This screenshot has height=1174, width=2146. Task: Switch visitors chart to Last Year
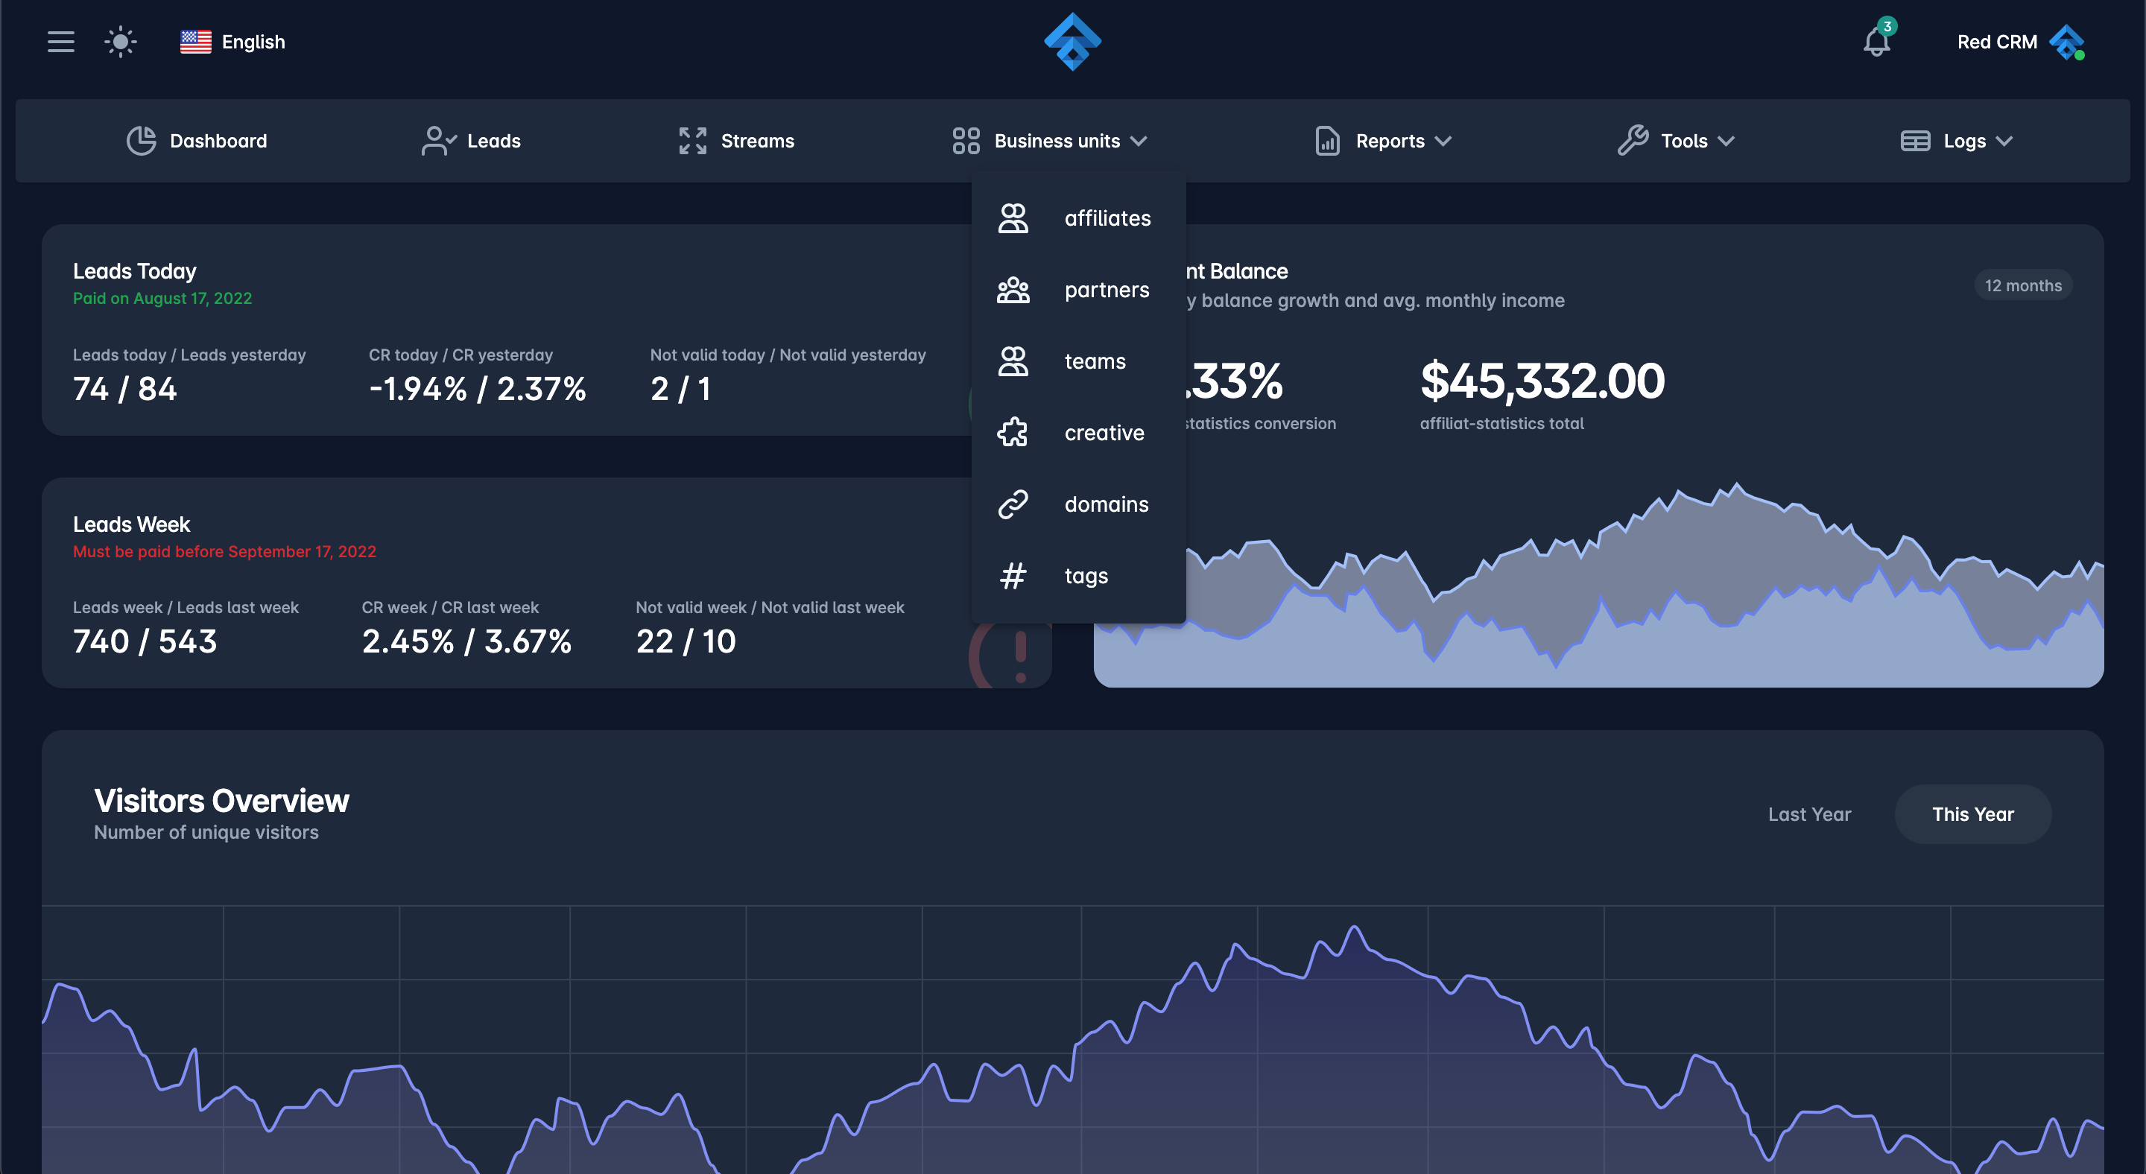[x=1809, y=813]
